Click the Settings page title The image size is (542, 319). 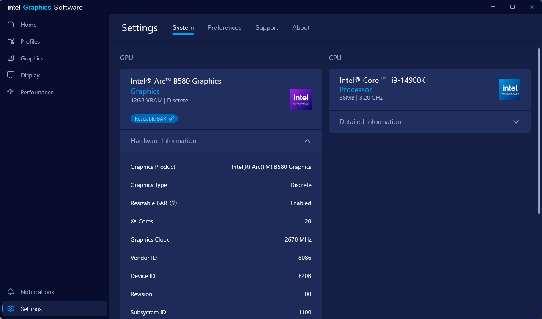(x=140, y=28)
